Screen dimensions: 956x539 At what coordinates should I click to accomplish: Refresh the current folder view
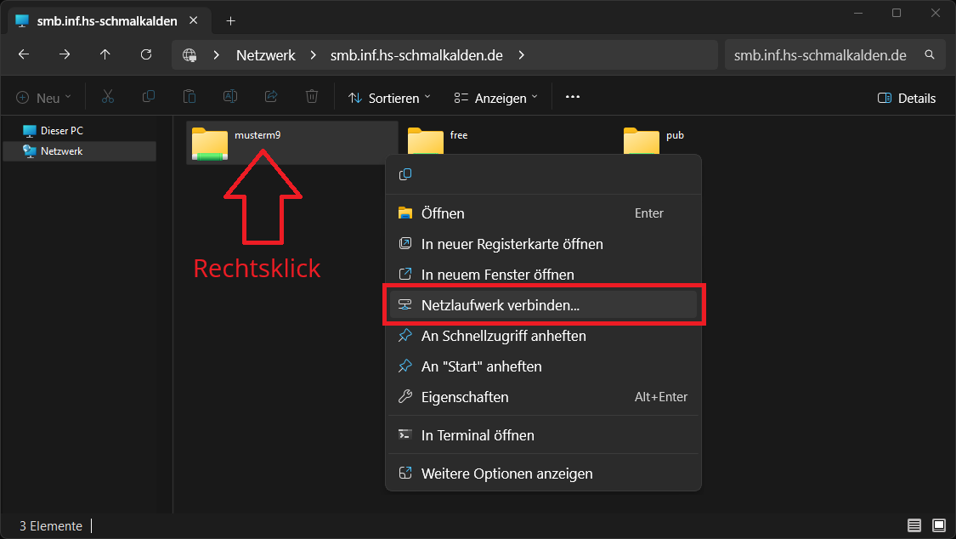pos(146,54)
